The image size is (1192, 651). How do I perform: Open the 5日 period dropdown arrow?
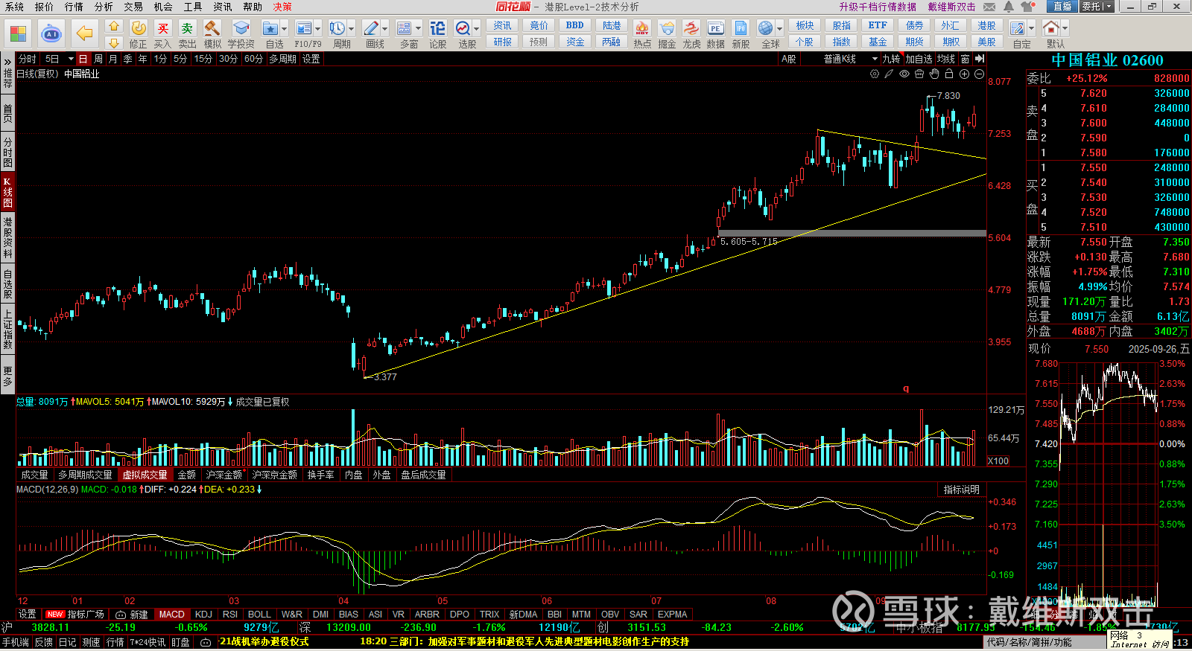71,59
